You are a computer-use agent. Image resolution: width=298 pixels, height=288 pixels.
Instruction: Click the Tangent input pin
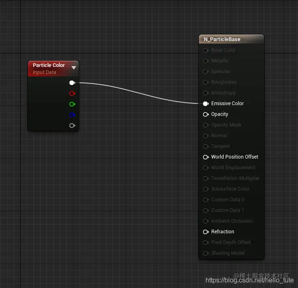pyautogui.click(x=206, y=147)
